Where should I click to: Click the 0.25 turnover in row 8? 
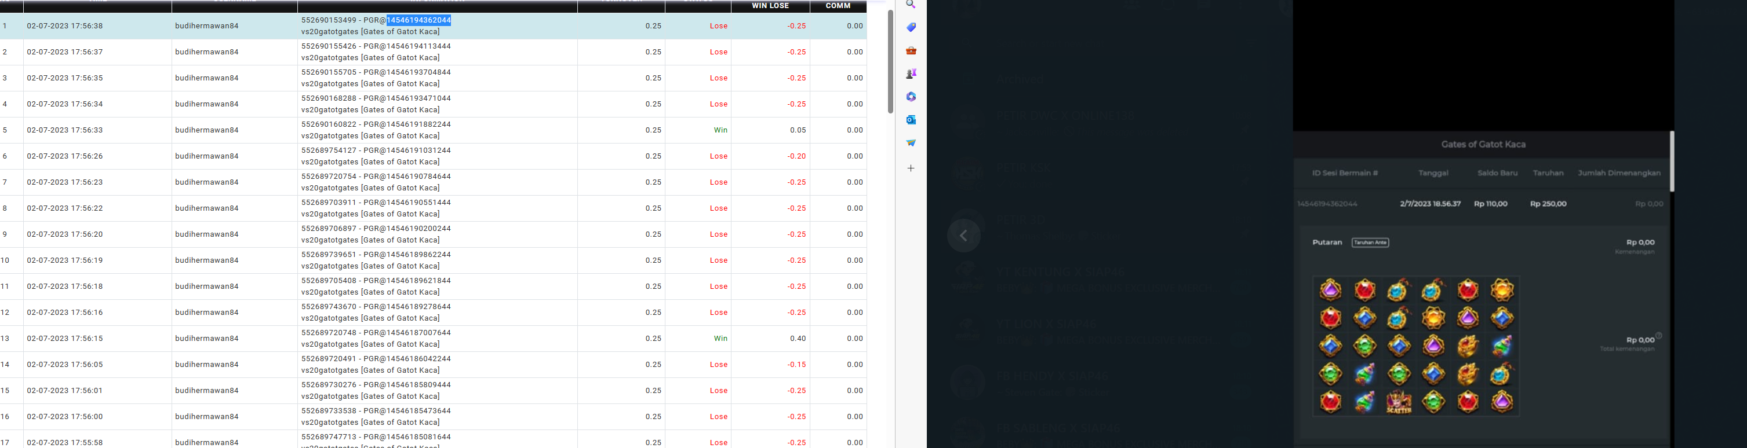point(653,208)
